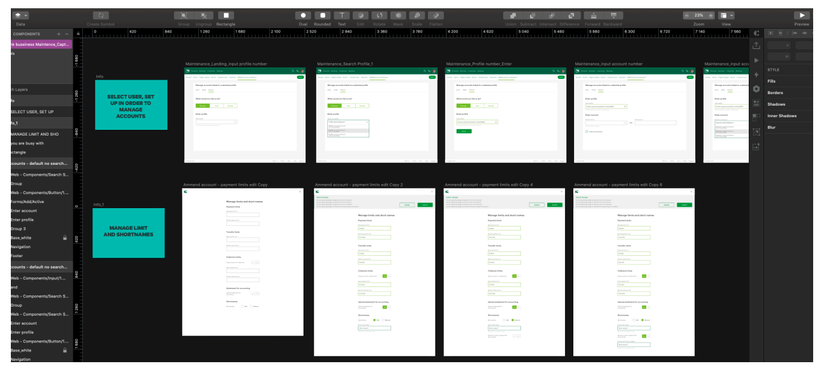This screenshot has width=824, height=373.
Task: Select the Oval shape tool
Action: pyautogui.click(x=303, y=15)
